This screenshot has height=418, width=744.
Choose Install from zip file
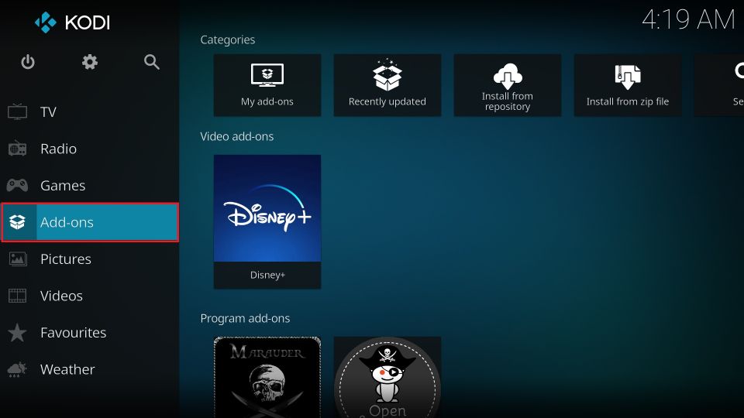click(628, 85)
